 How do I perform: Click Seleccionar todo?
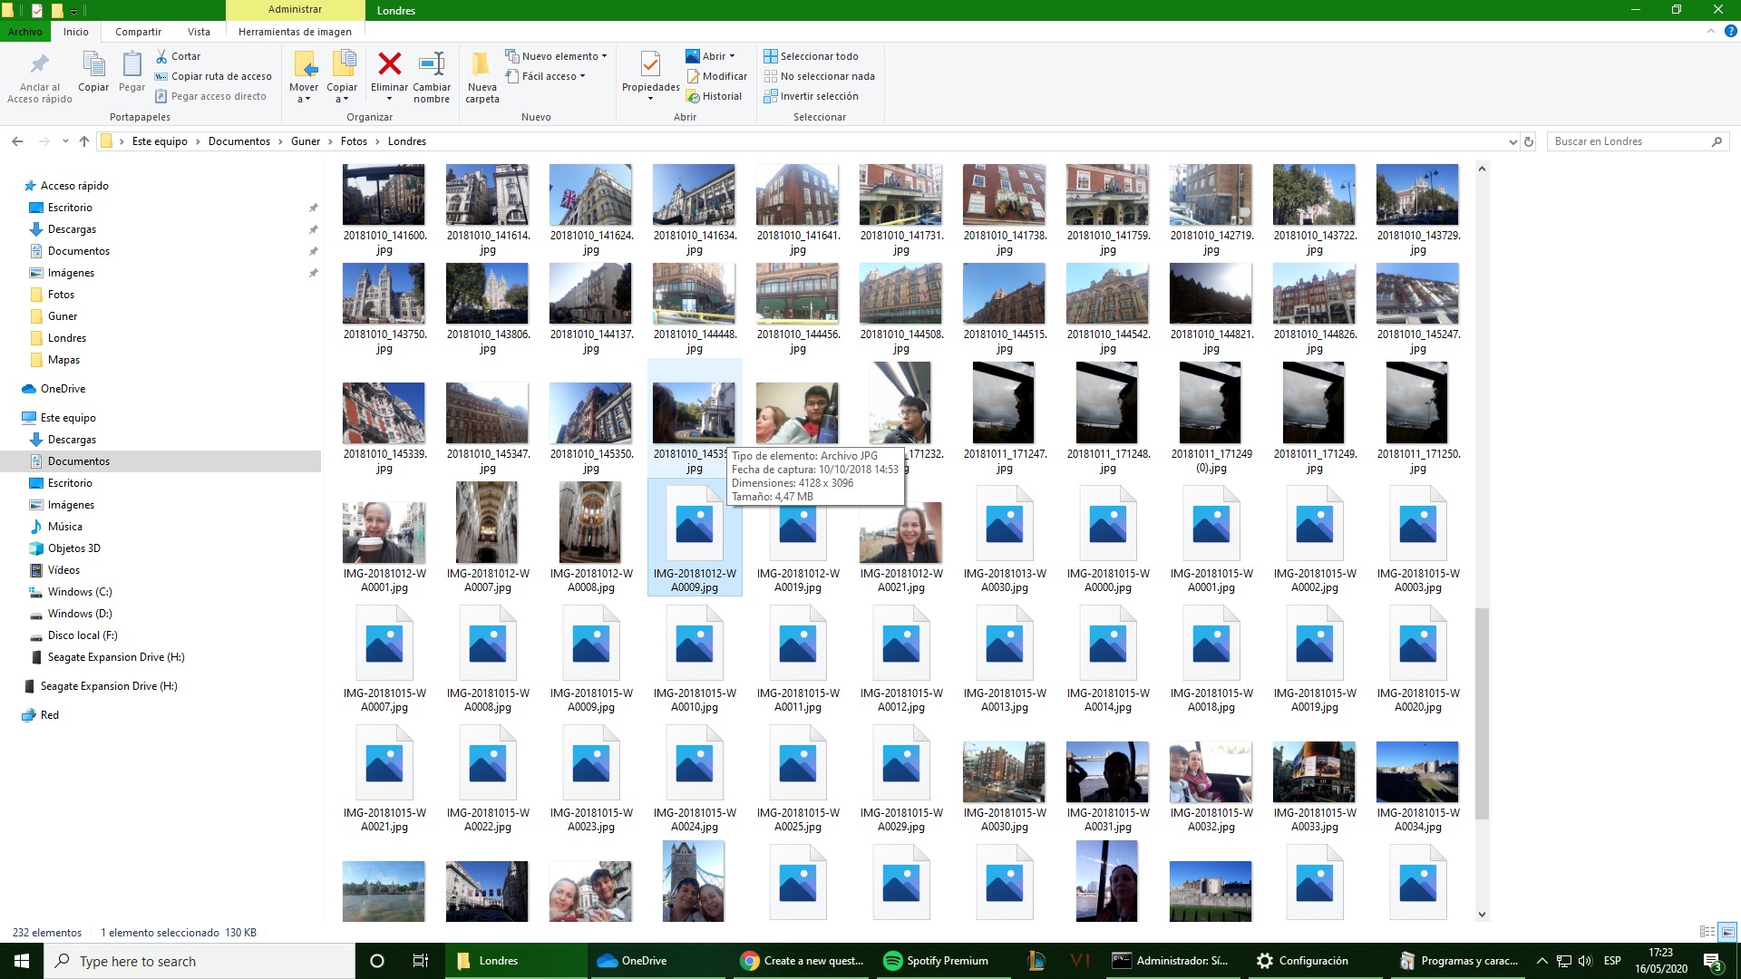[811, 56]
